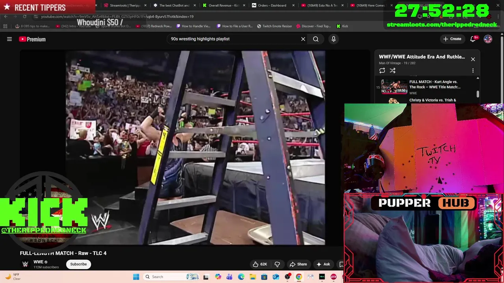This screenshot has width=504, height=283.
Task: Open File Explorer on the taskbar
Action: [x=252, y=277]
